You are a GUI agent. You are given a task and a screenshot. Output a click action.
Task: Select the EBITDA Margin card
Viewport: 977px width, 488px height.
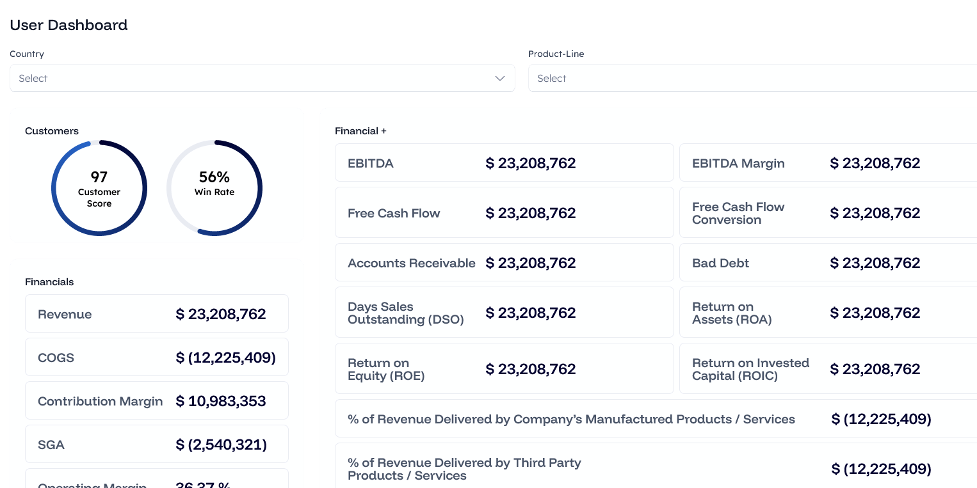coord(826,163)
